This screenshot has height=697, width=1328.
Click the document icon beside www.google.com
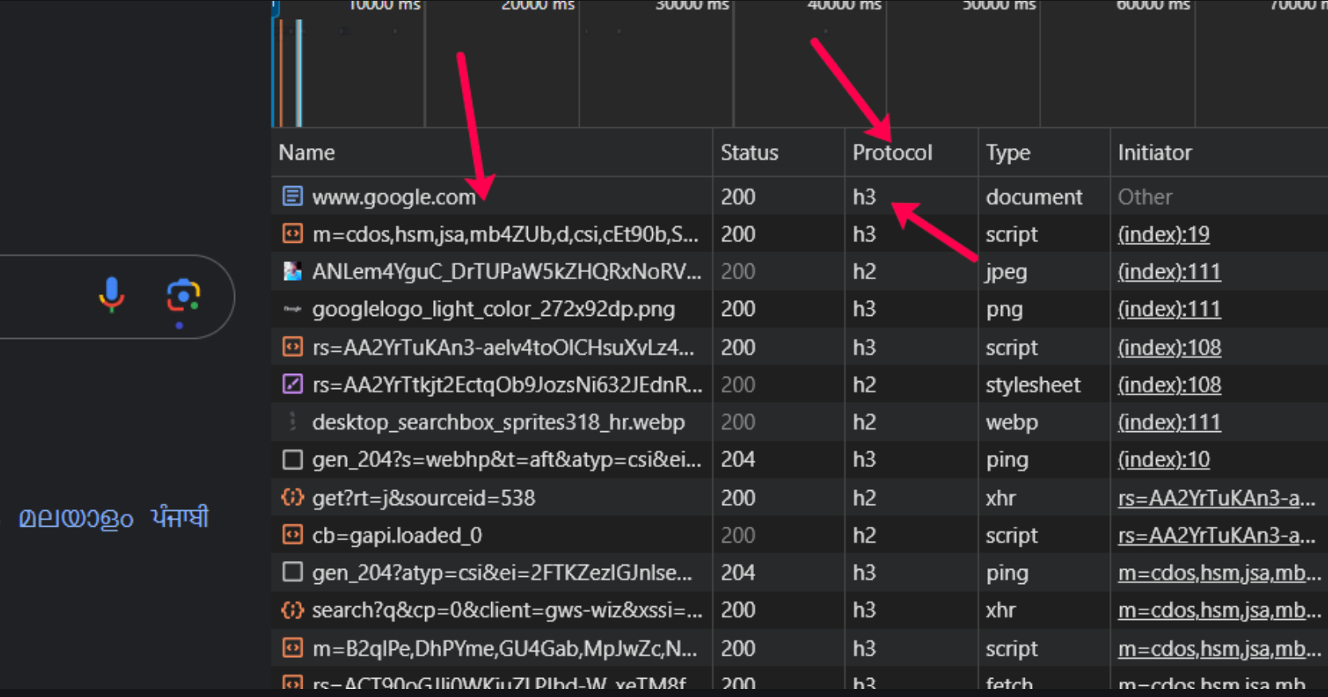pyautogui.click(x=292, y=196)
